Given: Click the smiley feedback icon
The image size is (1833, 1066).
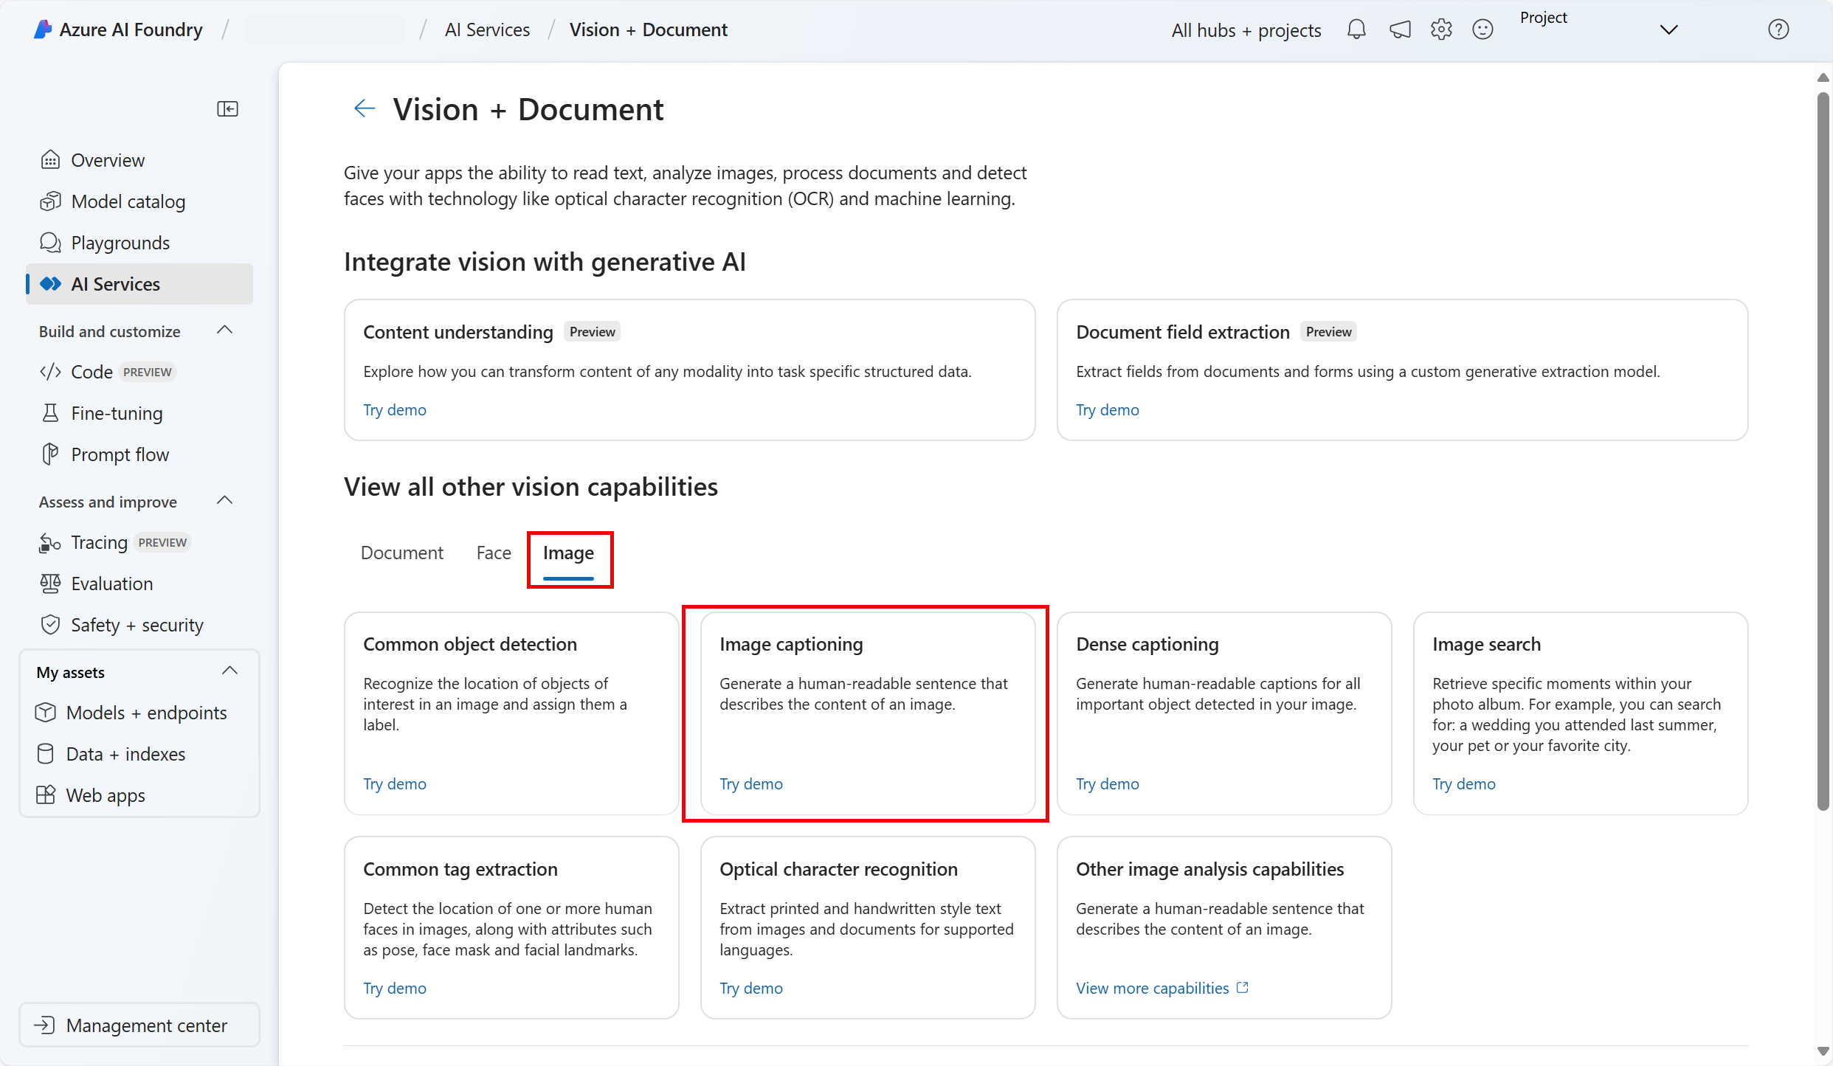Looking at the screenshot, I should click(x=1482, y=30).
